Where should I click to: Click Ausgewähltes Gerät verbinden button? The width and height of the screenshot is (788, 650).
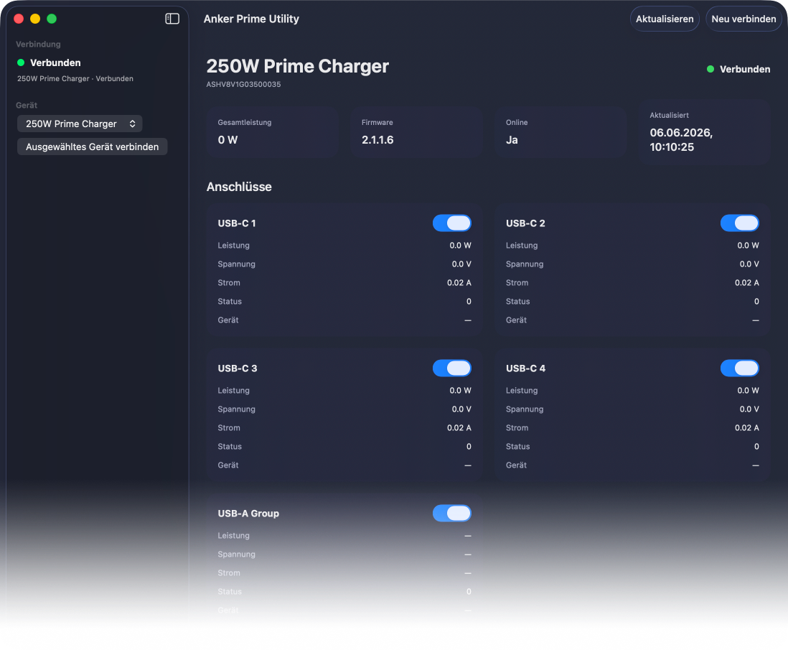(92, 147)
